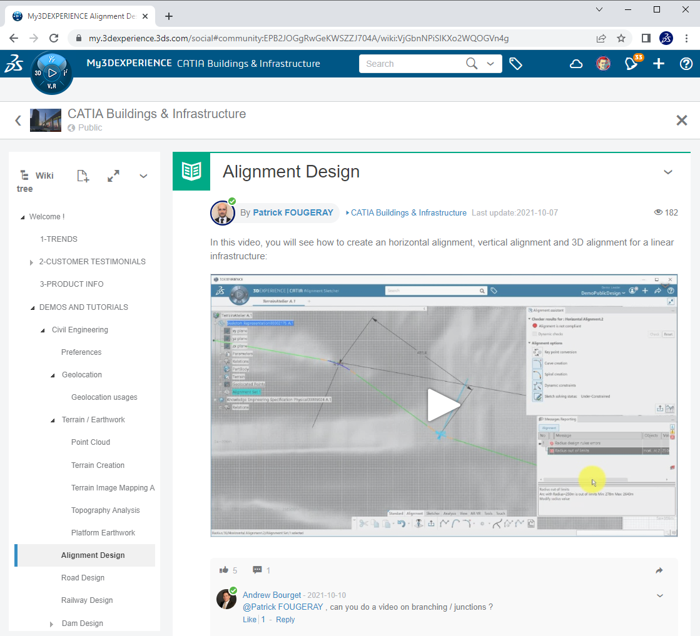700x636 pixels.
Task: Expand the wiki tree panel to full screen
Action: click(113, 176)
